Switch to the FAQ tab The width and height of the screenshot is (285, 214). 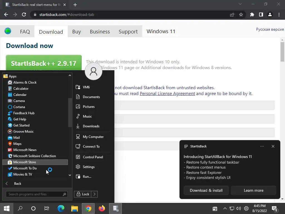point(25,32)
